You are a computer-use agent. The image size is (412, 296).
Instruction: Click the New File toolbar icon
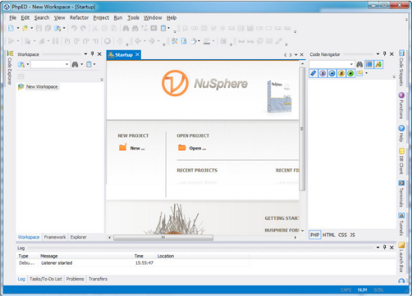point(11,28)
